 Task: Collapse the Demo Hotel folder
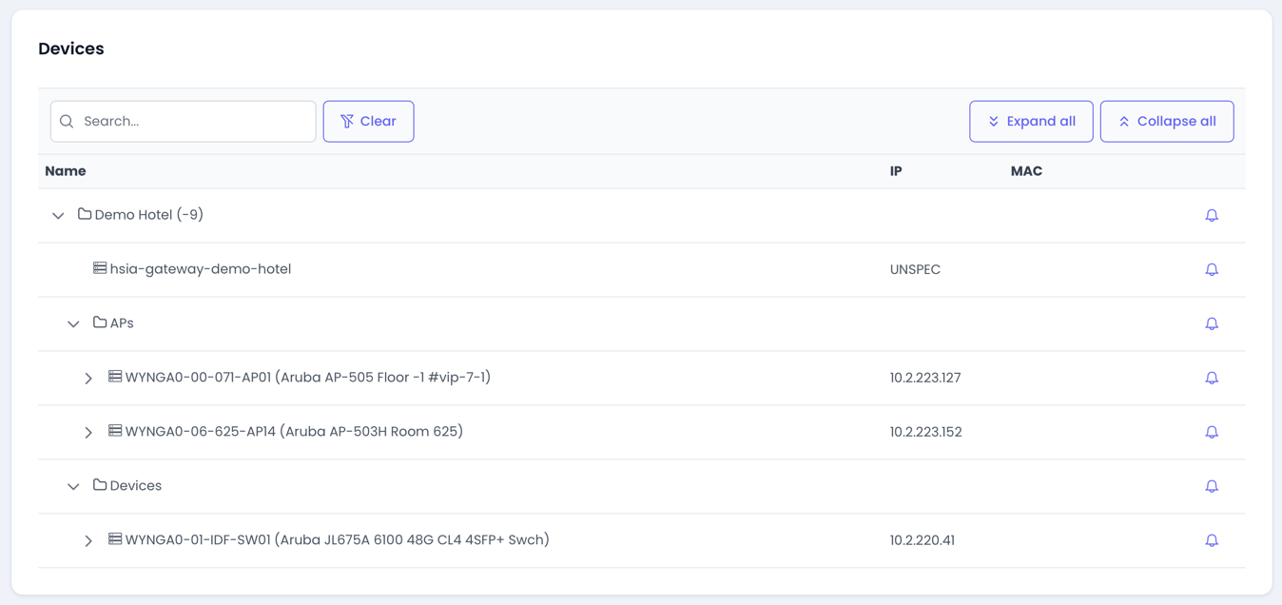pyautogui.click(x=58, y=216)
